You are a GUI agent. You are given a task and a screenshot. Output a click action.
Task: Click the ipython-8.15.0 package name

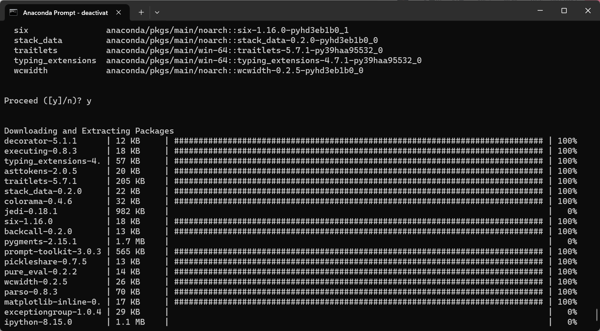pyautogui.click(x=38, y=322)
